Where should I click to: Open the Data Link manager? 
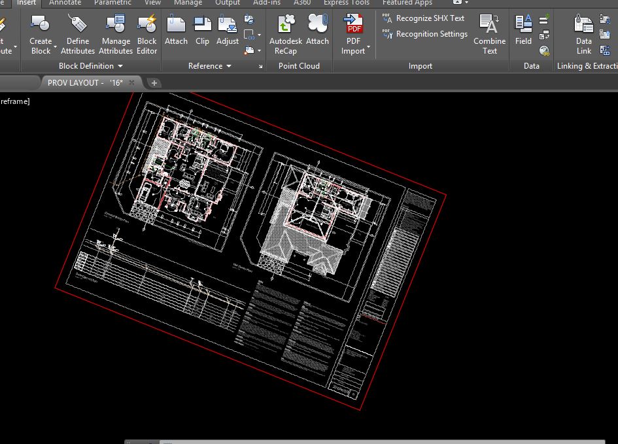pos(583,25)
